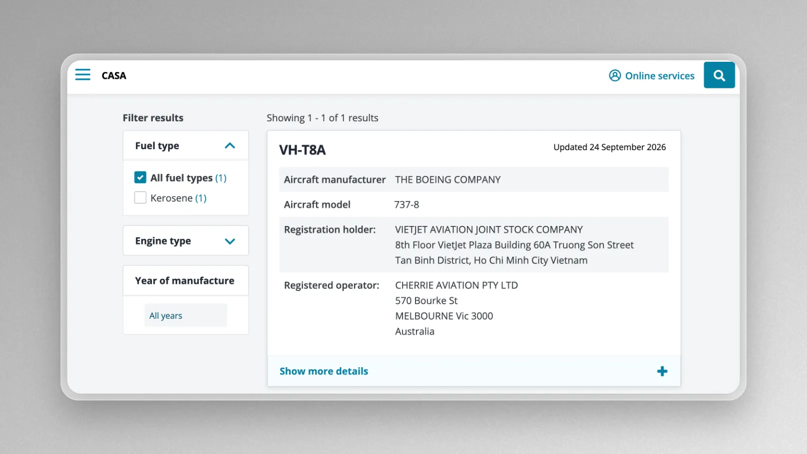Tick the Kerosene checkbox
The image size is (807, 454).
[x=140, y=198]
